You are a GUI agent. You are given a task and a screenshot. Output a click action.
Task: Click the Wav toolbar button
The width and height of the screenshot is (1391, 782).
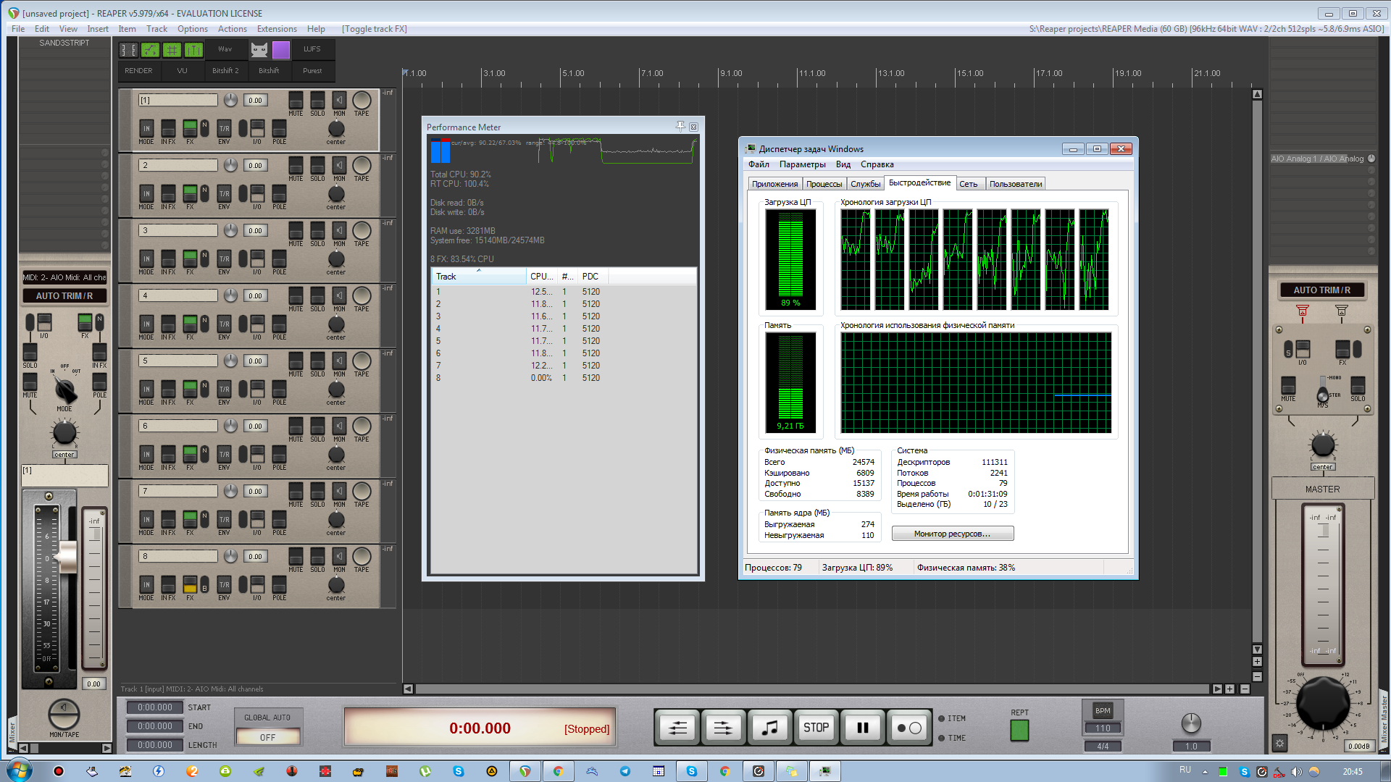click(x=225, y=49)
